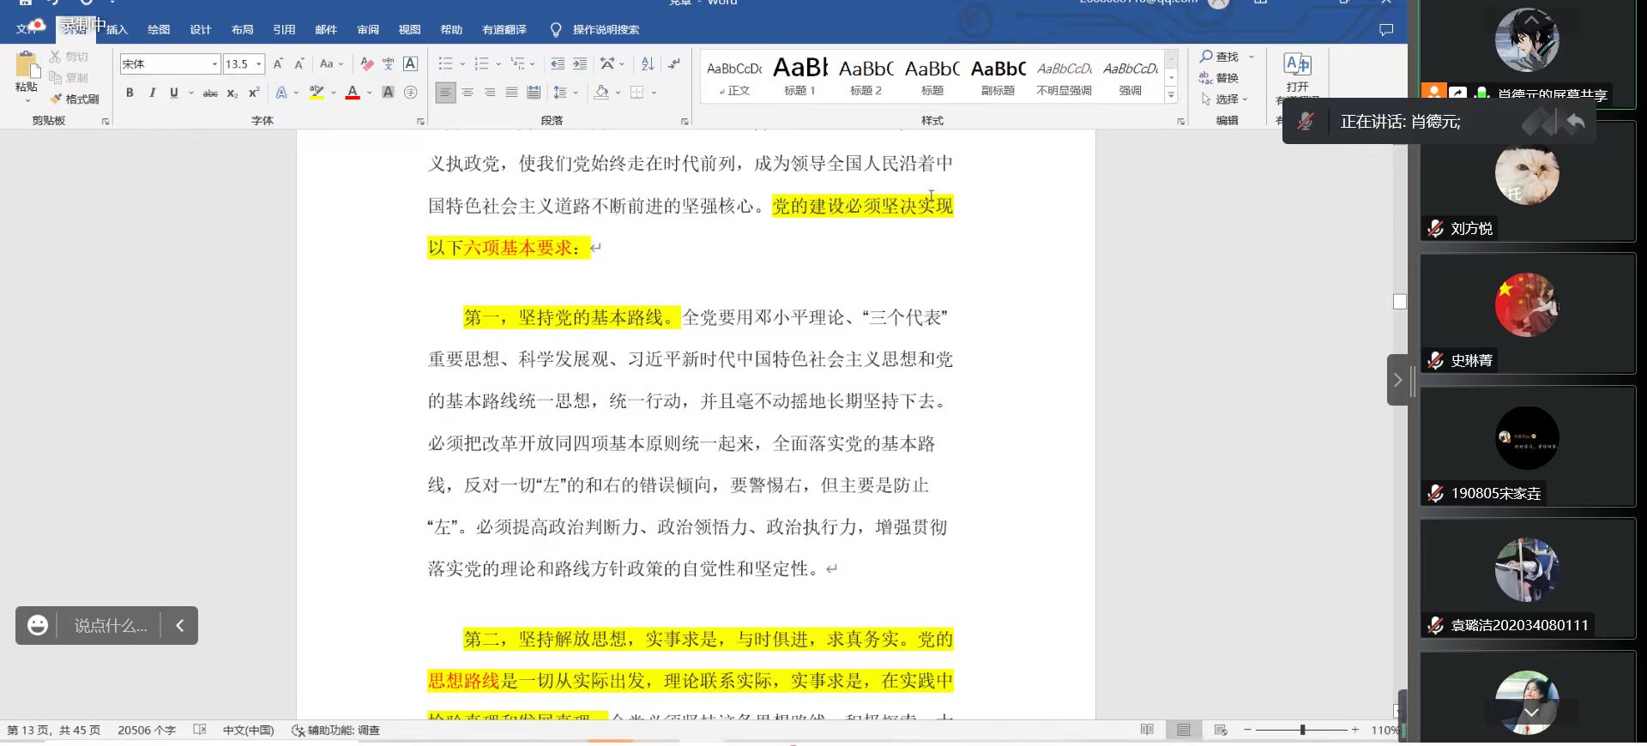Open the comments speech bubble icon

click(x=1386, y=30)
